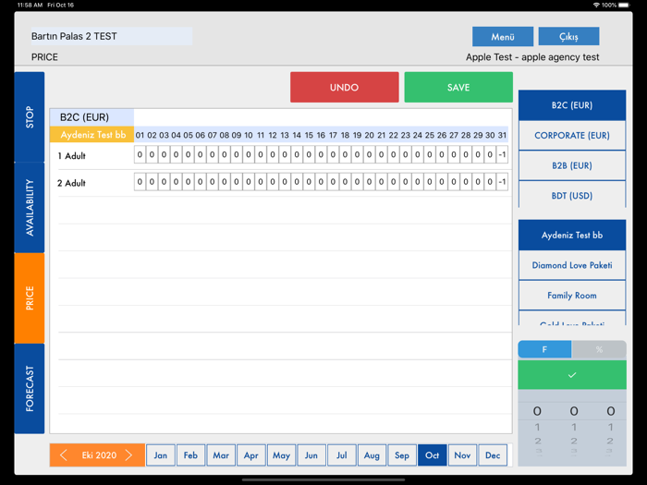Select the Oct month tab
This screenshot has width=647, height=485.
pos(432,455)
